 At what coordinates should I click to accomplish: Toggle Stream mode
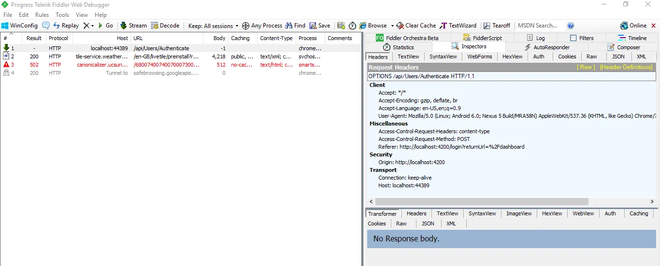[x=133, y=26]
